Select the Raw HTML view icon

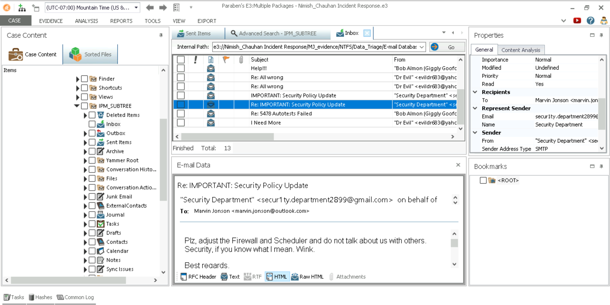tap(307, 277)
